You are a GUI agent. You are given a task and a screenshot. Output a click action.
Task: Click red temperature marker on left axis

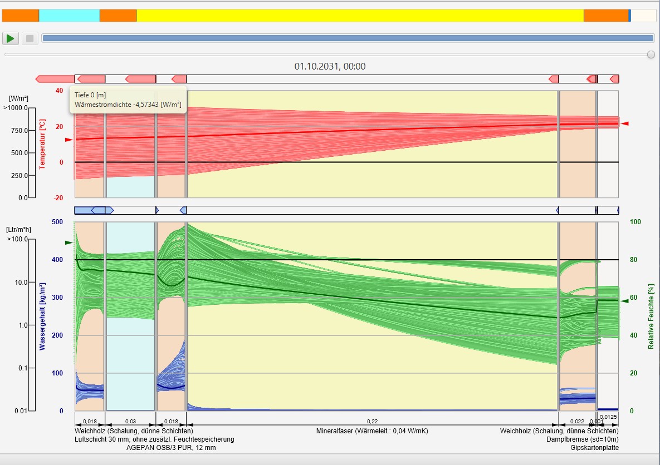(x=69, y=140)
